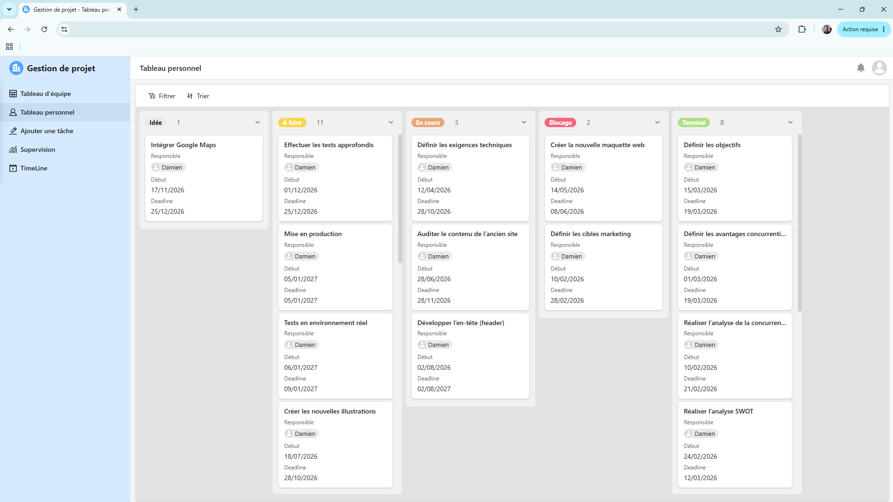Open the browser extensions puzzle icon

pos(802,29)
